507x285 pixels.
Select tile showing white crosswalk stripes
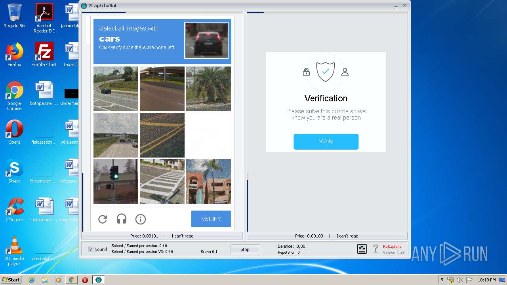point(162,181)
